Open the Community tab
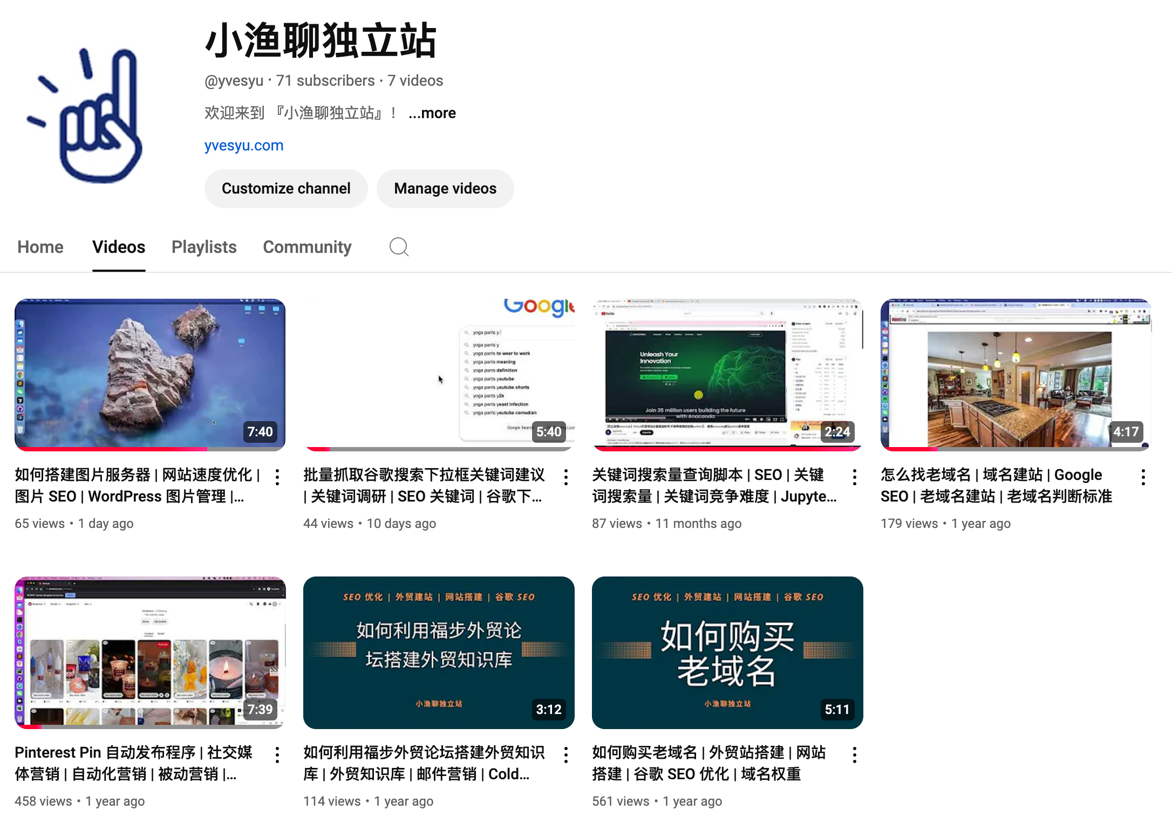1172x824 pixels. (x=307, y=247)
